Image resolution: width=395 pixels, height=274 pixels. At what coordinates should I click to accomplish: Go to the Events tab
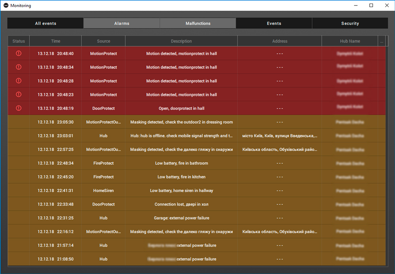(x=274, y=23)
